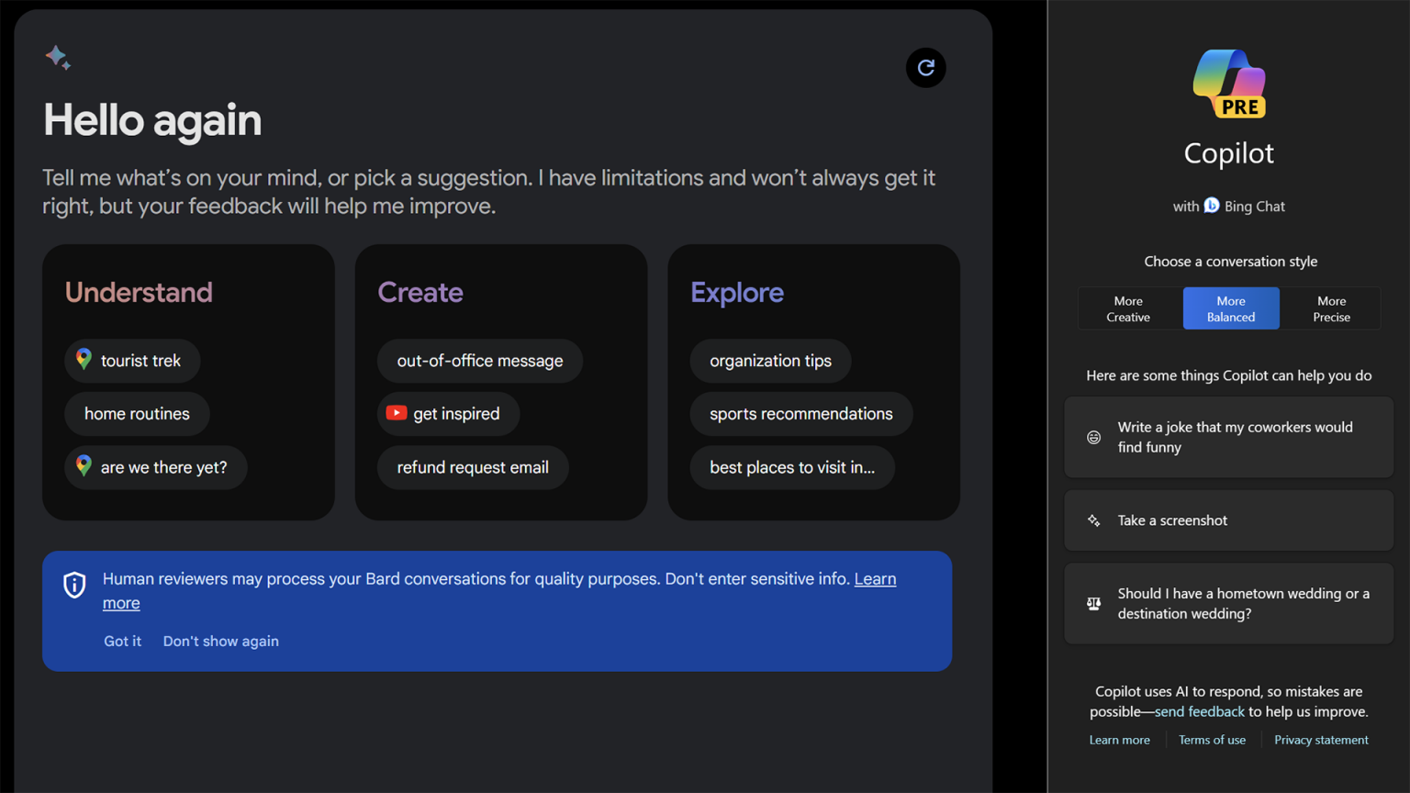Open the Privacy statement link
The height and width of the screenshot is (793, 1410).
click(1321, 740)
